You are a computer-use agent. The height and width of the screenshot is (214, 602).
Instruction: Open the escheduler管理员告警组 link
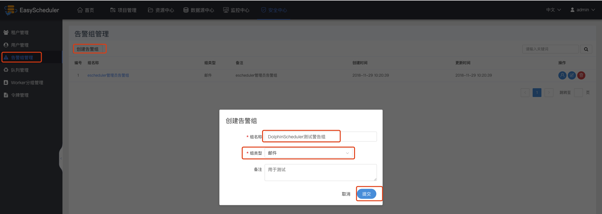108,75
